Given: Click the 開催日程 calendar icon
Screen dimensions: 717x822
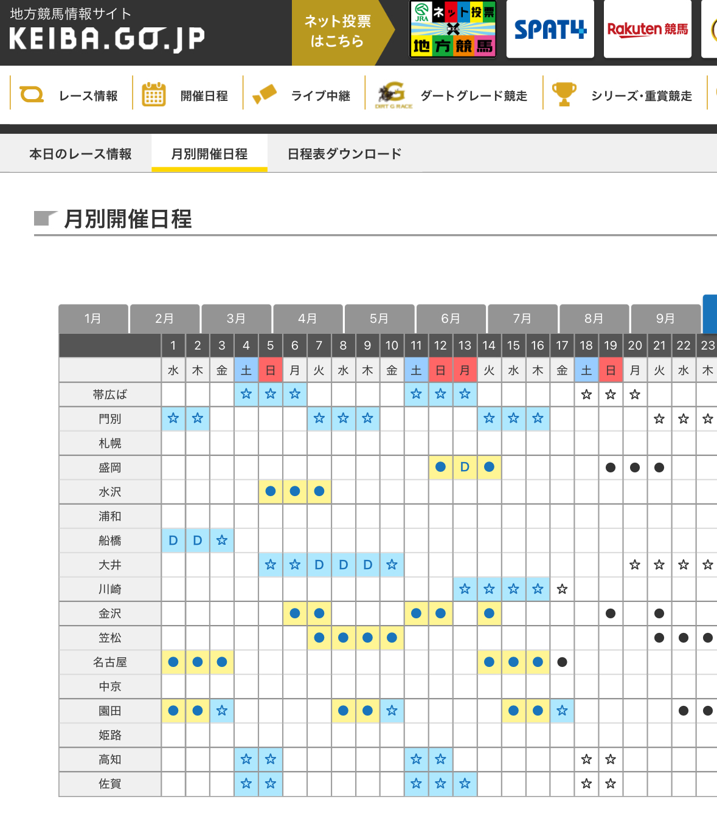Looking at the screenshot, I should tap(153, 95).
